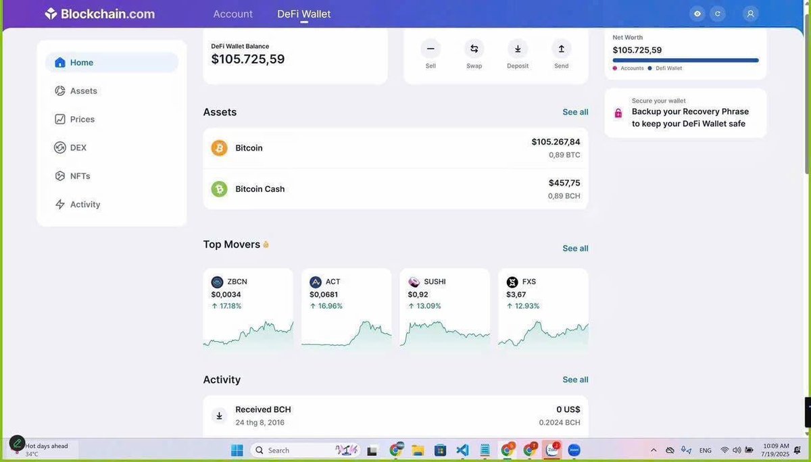Click the Sell action icon

tap(431, 49)
